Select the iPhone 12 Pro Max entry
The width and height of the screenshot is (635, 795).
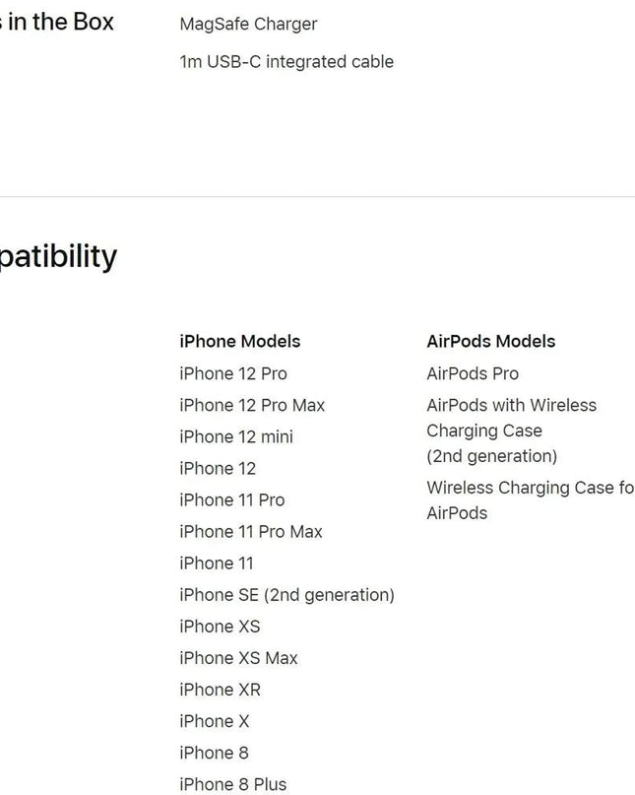251,405
